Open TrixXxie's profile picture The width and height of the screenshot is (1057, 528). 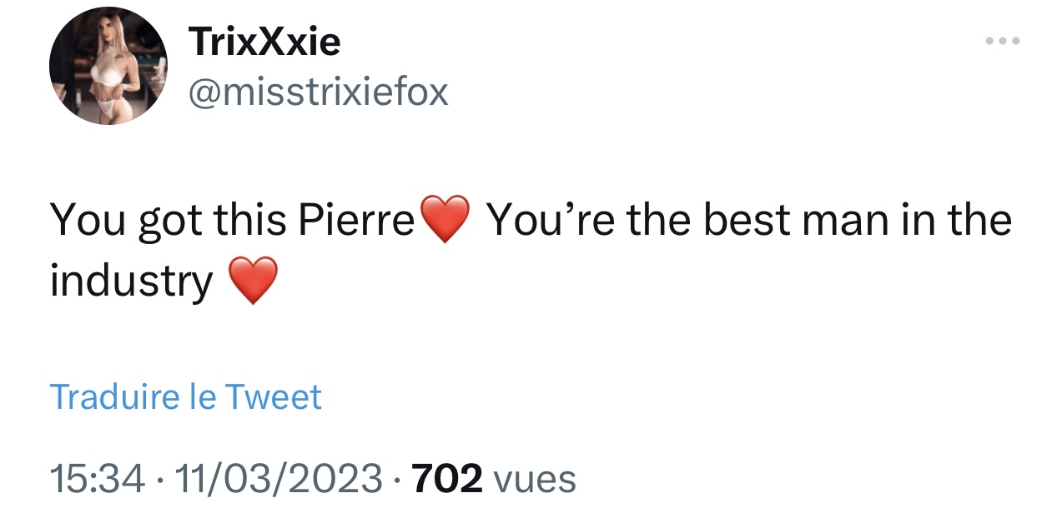pyautogui.click(x=108, y=66)
